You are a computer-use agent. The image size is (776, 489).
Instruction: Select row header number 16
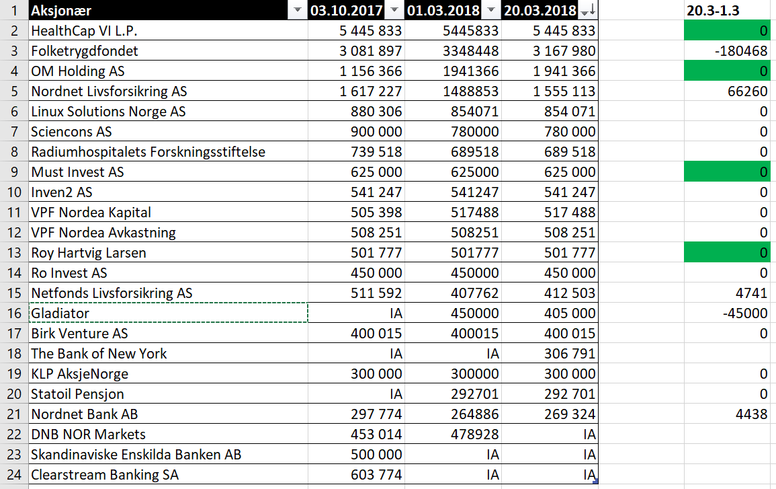point(14,313)
